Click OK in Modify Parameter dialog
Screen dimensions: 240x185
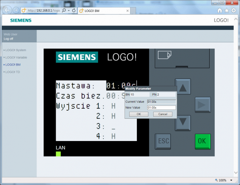click(139, 114)
